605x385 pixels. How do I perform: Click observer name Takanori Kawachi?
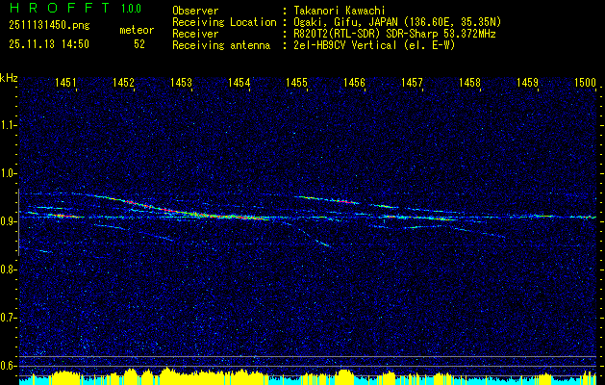click(x=338, y=11)
